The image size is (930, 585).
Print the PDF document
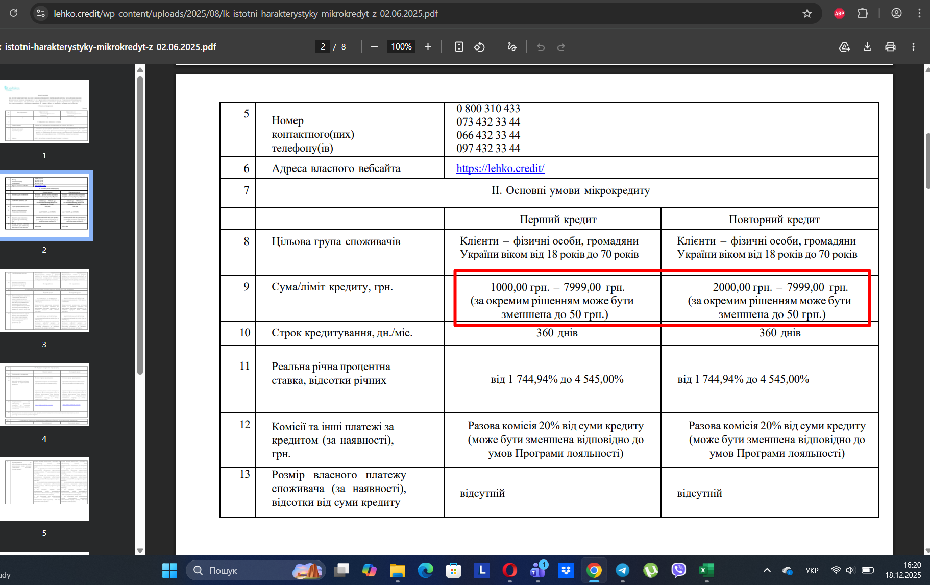pyautogui.click(x=890, y=47)
